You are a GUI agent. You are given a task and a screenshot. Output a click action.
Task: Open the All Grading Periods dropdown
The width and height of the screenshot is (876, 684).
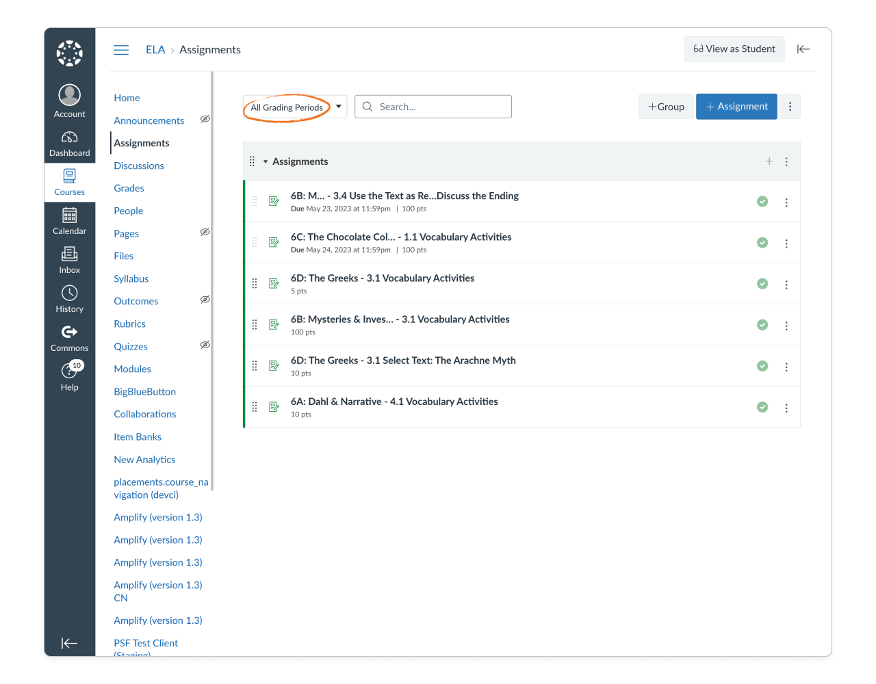(x=294, y=107)
